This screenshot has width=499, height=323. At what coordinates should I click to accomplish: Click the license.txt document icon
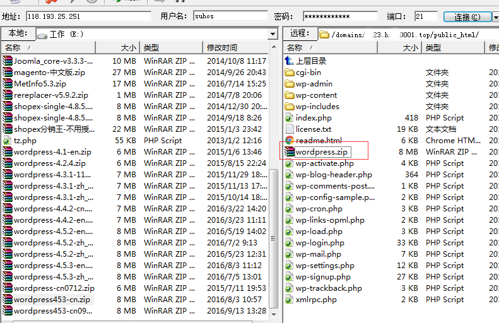coord(290,129)
